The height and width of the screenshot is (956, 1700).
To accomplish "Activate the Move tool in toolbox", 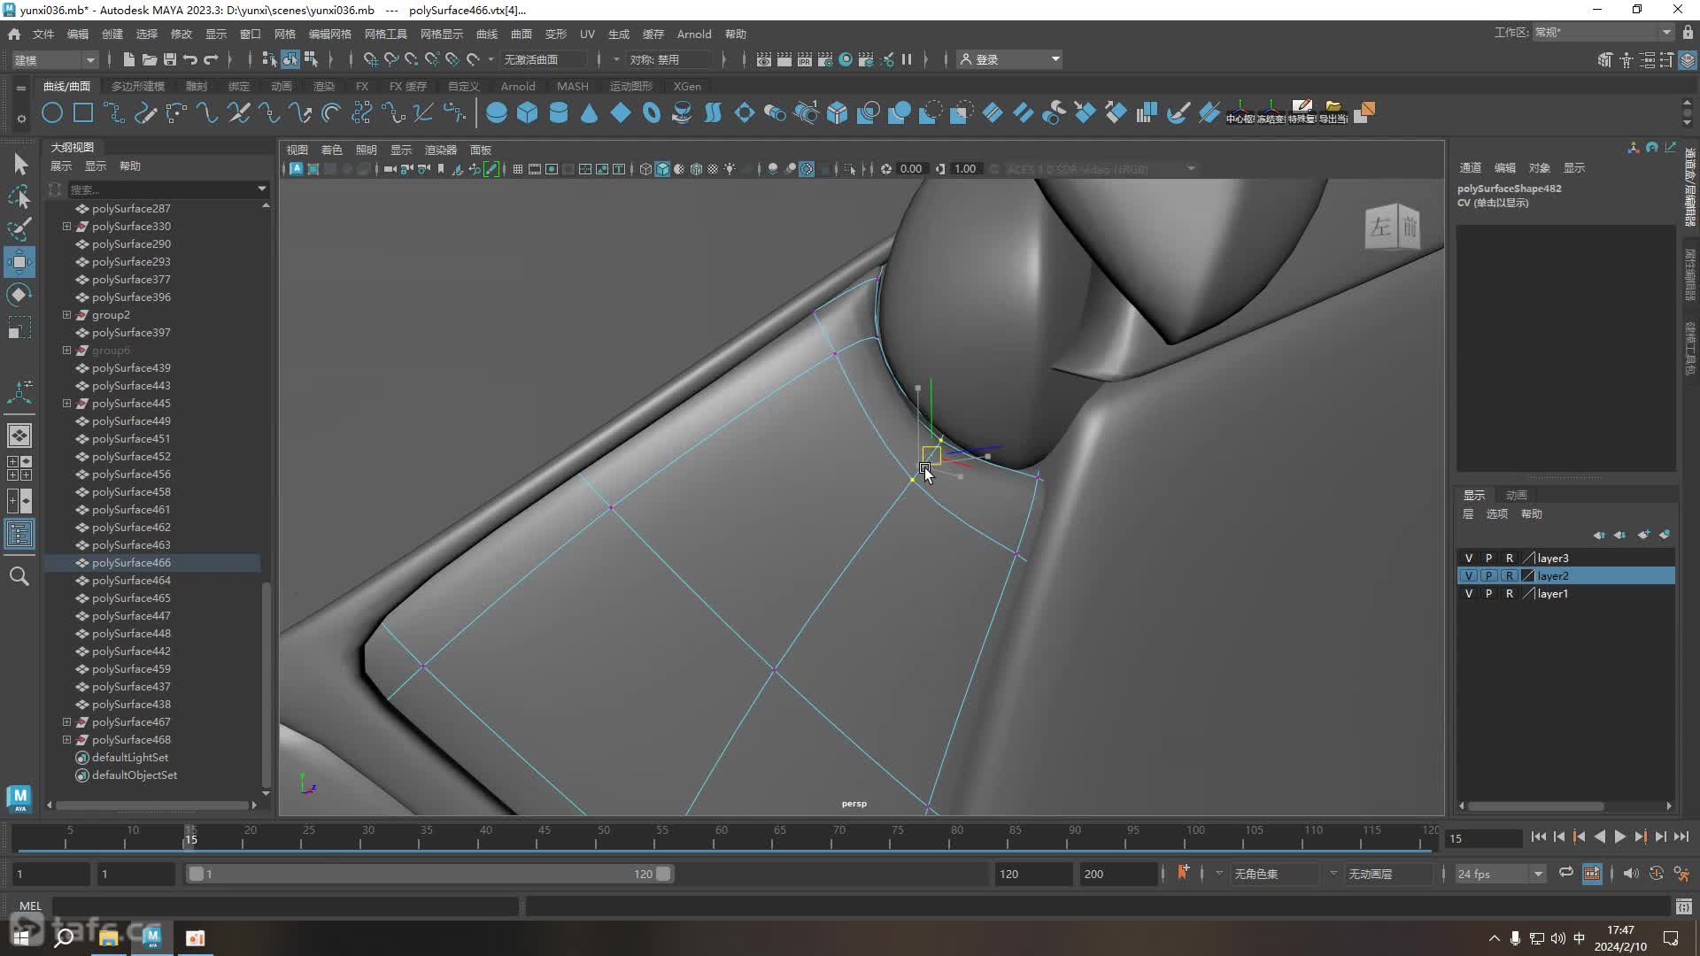I will pos(19,262).
